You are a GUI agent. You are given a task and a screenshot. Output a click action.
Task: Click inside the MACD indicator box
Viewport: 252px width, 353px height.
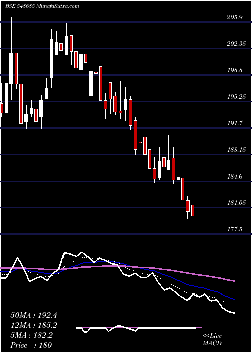pos(139,328)
